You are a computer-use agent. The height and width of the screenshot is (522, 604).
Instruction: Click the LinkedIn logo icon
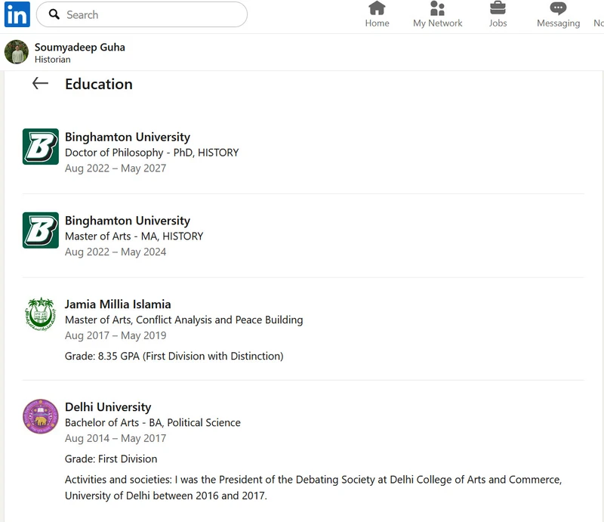(17, 14)
